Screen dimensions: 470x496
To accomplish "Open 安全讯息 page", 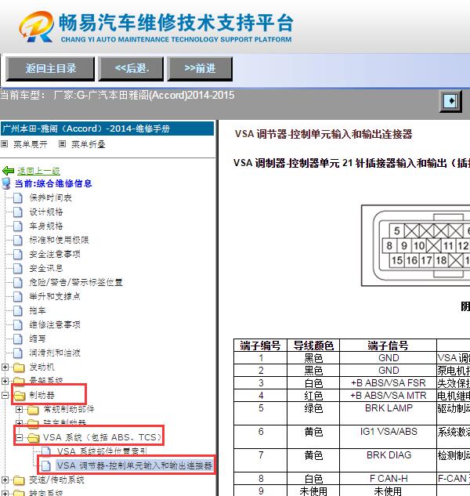I will tap(46, 268).
